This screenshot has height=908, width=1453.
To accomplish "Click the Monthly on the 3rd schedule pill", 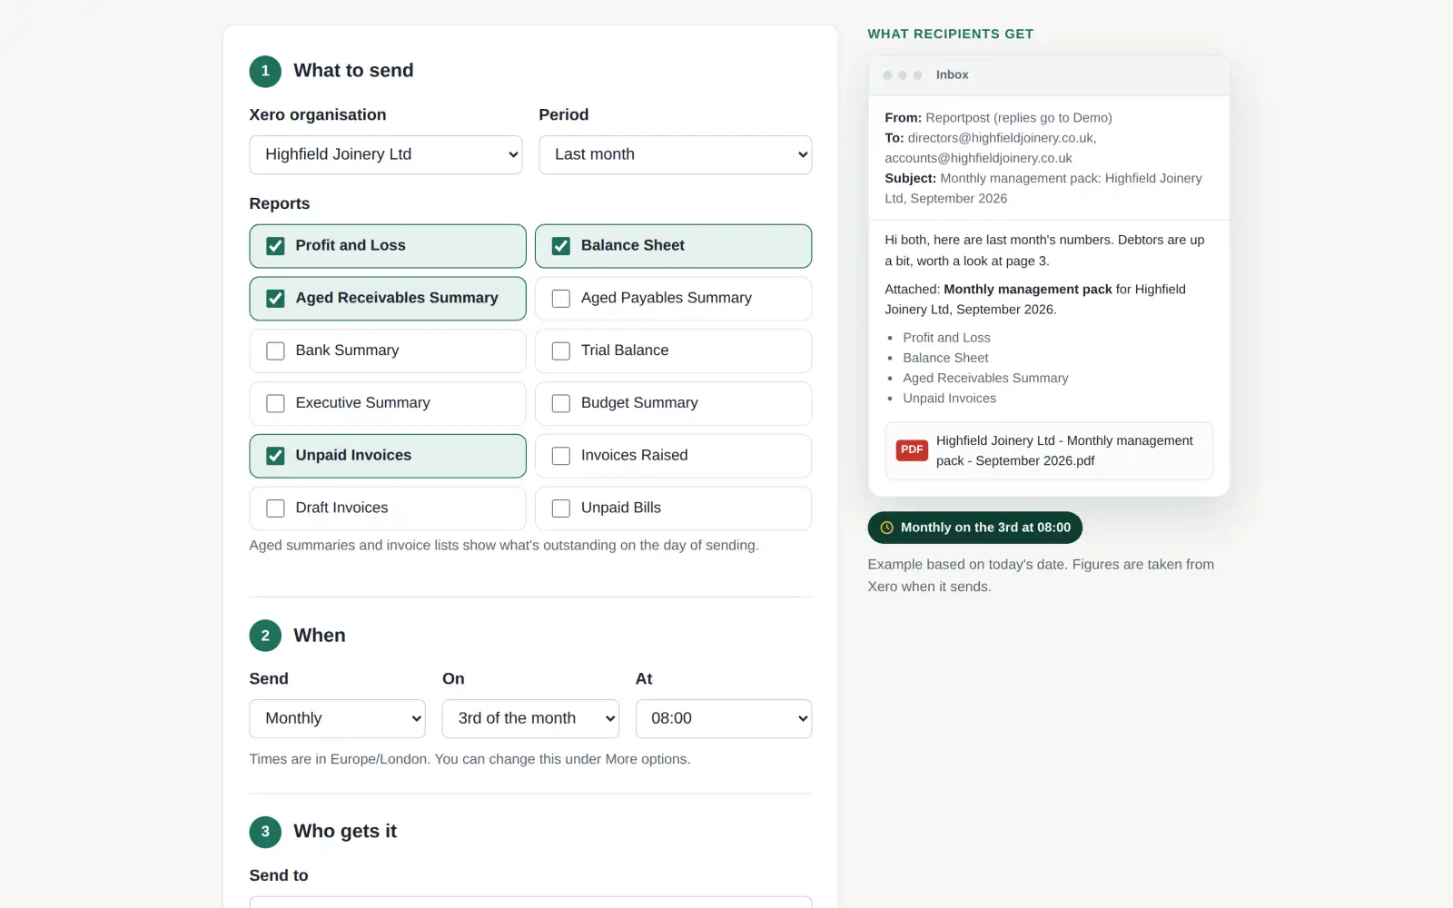I will (975, 528).
